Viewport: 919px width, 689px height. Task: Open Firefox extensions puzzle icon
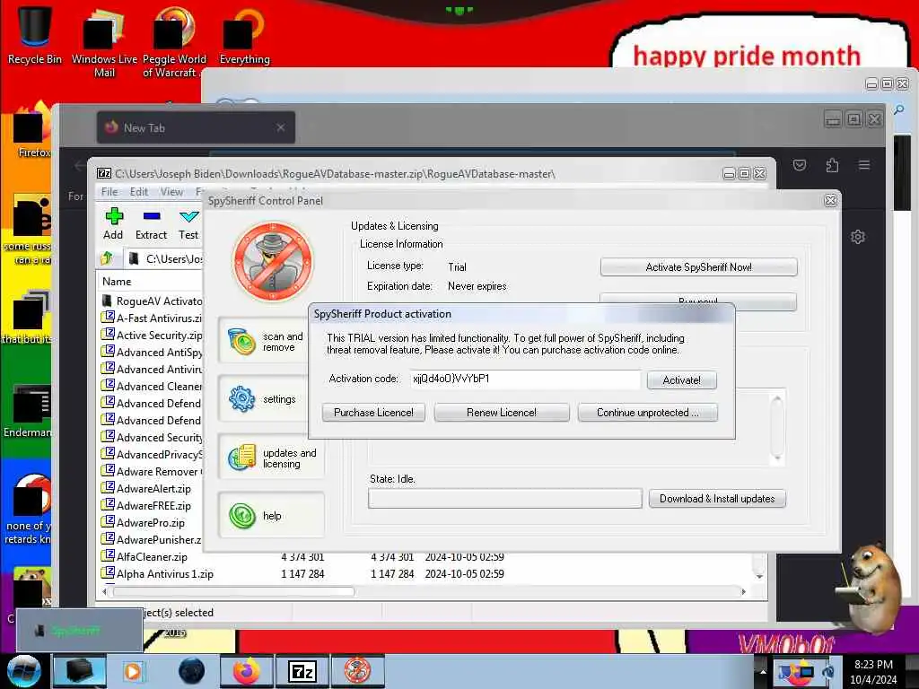click(x=832, y=165)
